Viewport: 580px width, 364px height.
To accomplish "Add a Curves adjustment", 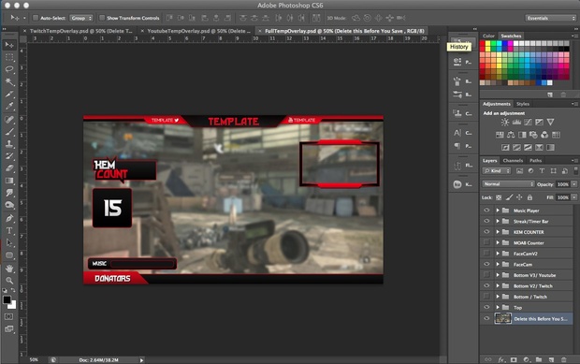I will tap(528, 122).
